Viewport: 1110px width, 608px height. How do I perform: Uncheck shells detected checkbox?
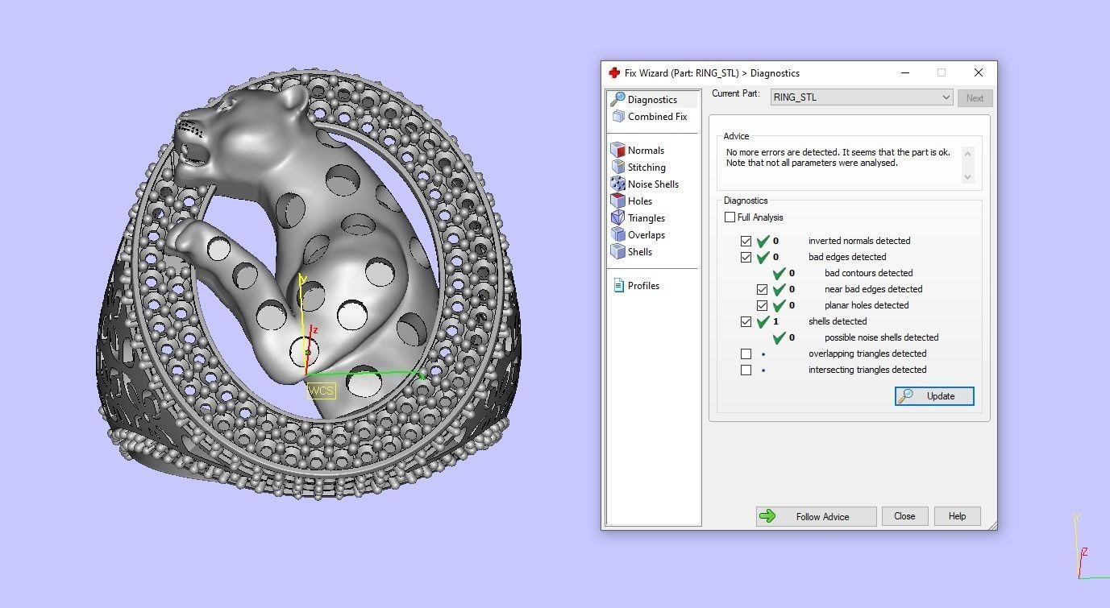746,321
